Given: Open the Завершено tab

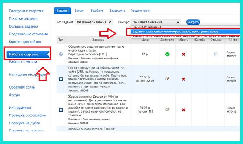Looking at the screenshot, I should 117,11.
